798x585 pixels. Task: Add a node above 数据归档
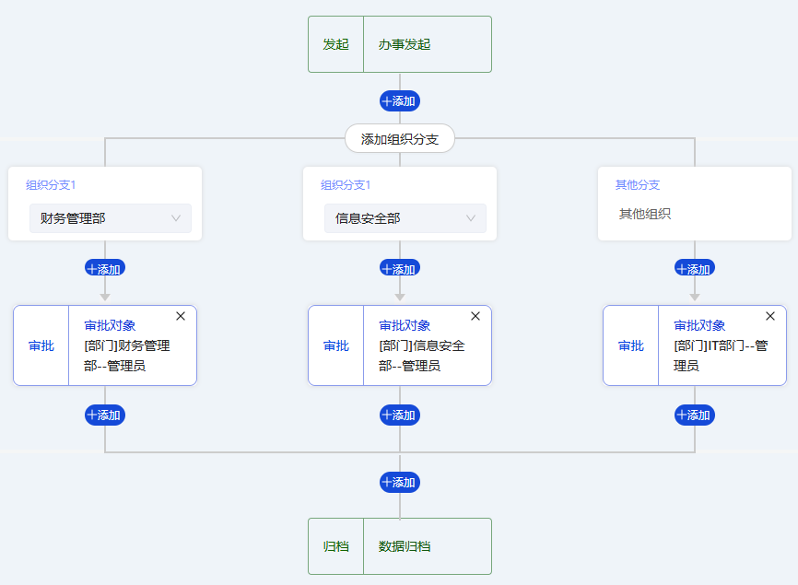coord(400,482)
